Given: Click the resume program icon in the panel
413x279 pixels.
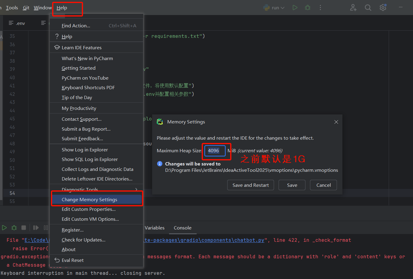Looking at the screenshot, I should [x=36, y=228].
